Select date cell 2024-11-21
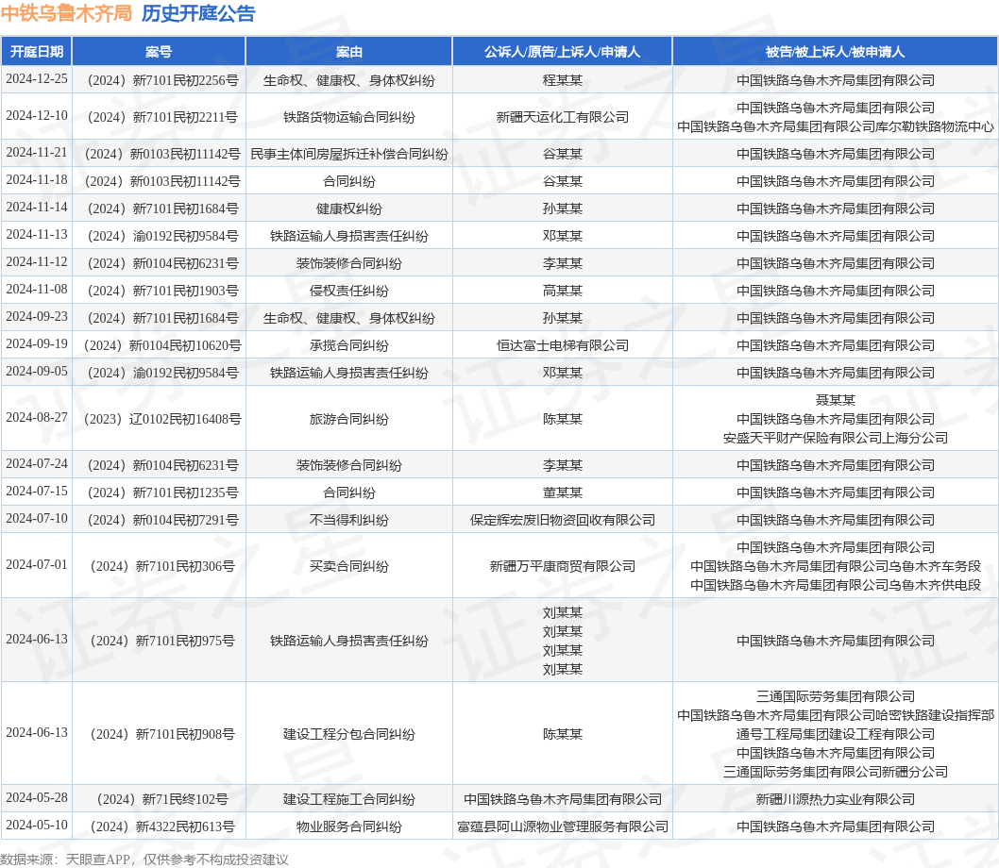Screen dimensions: 999x868 click(36, 153)
